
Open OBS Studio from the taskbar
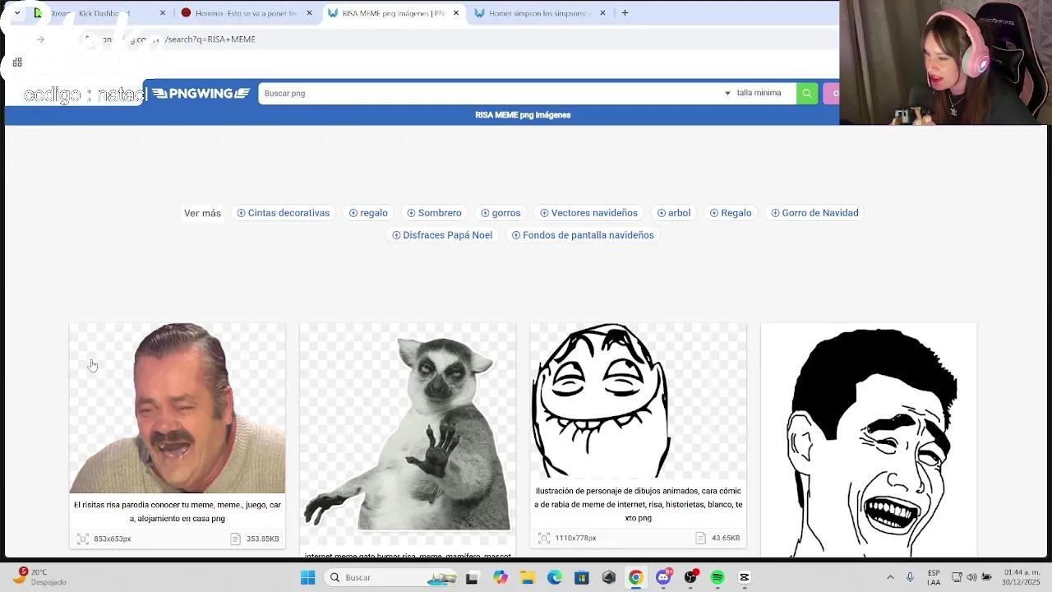pos(690,577)
